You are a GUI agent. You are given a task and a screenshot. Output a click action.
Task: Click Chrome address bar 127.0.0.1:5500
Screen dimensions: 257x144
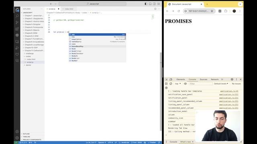click(x=198, y=11)
